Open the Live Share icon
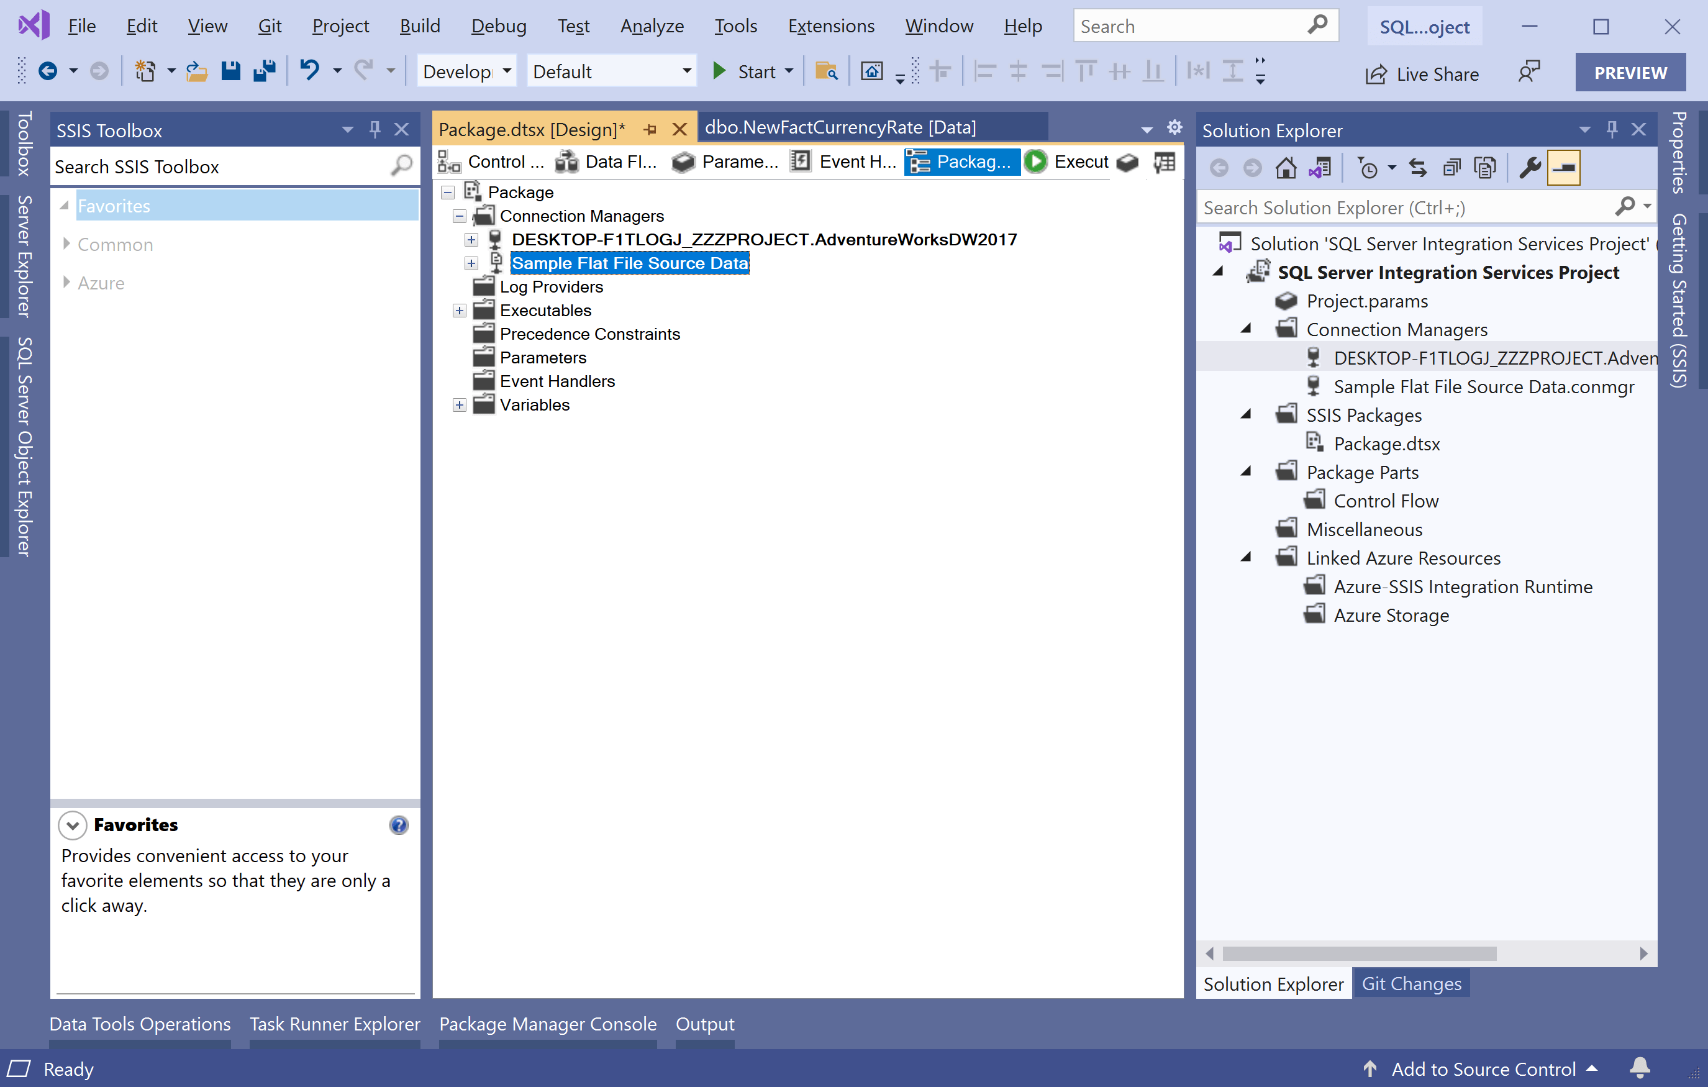This screenshot has width=1708, height=1087. point(1377,73)
